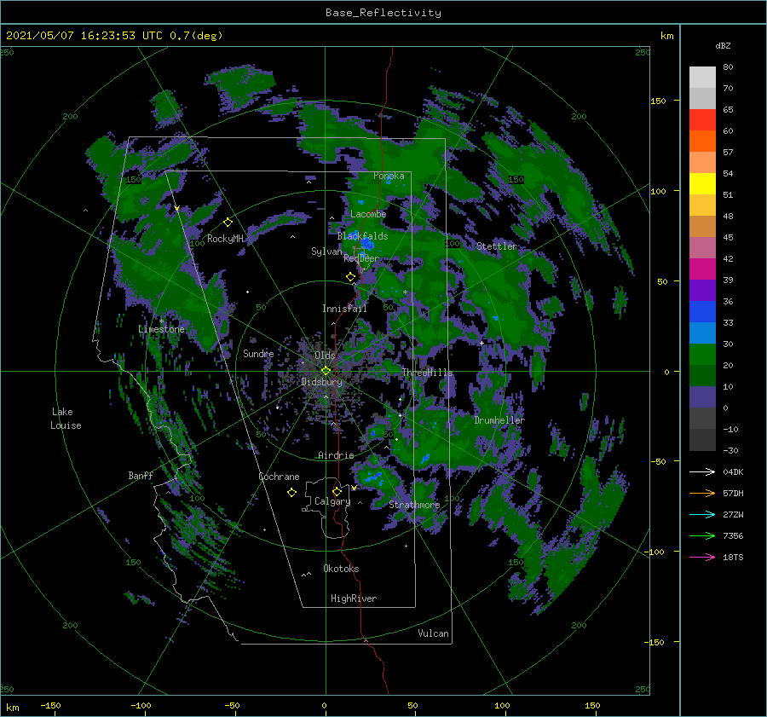This screenshot has height=717, width=767.
Task: Click the white plus marker south of Stettler
Action: [482, 343]
